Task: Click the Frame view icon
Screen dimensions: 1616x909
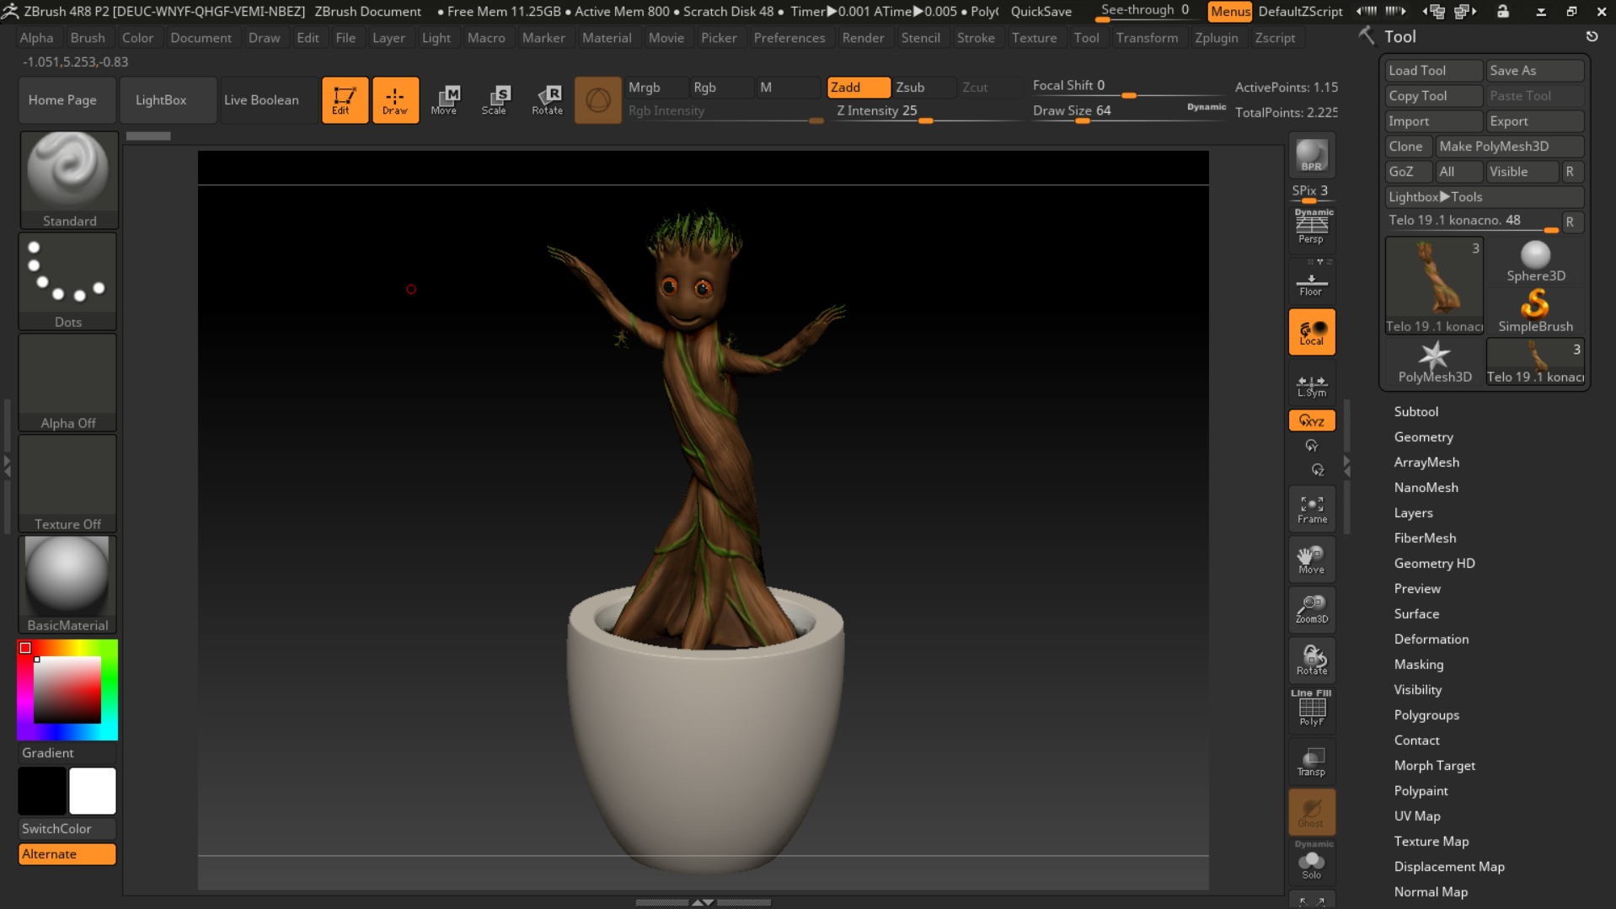Action: (x=1311, y=509)
